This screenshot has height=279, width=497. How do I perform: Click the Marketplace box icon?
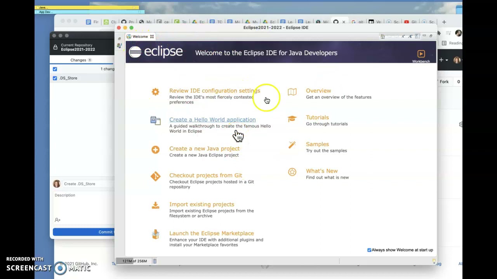(155, 234)
